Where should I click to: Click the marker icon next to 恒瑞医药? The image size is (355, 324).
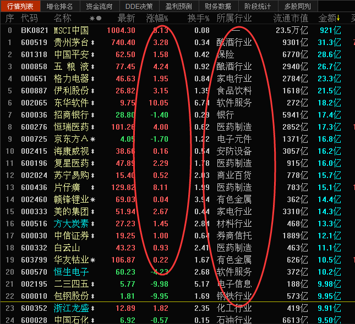[92, 127]
